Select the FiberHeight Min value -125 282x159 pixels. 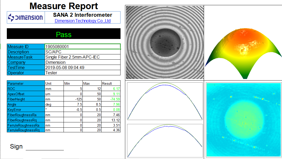click(73, 99)
